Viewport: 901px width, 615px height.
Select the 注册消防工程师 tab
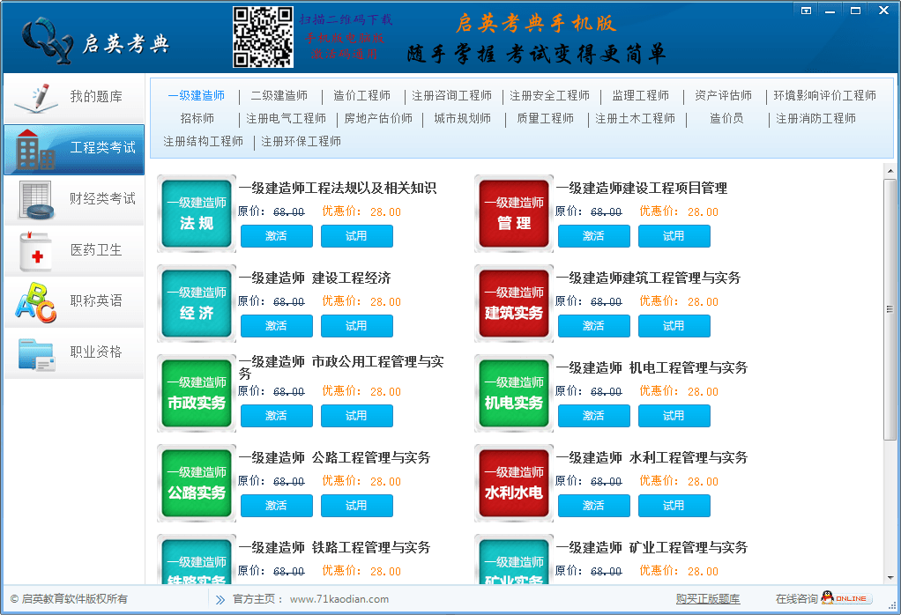(816, 118)
